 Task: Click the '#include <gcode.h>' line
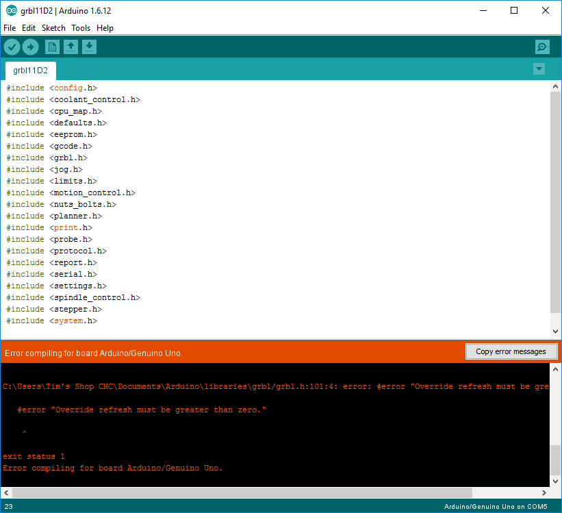pos(49,146)
